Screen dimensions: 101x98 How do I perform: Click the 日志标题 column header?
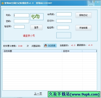click(x=32, y=51)
